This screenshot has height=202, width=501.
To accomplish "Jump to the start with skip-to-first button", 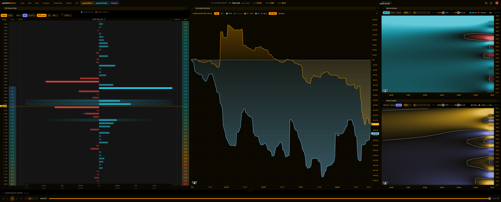I will (x=4, y=198).
